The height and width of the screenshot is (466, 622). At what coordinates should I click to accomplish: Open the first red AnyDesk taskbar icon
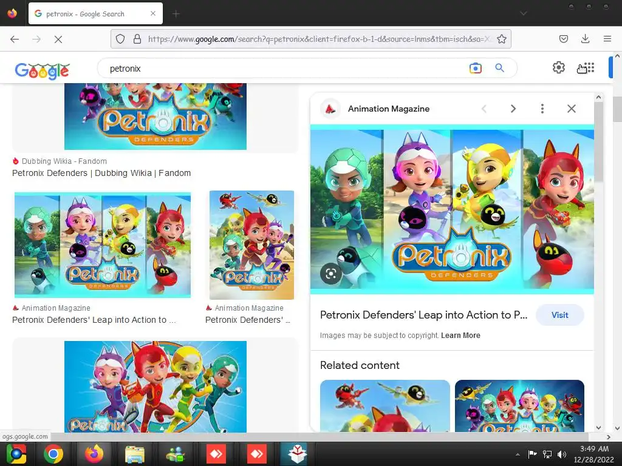[216, 454]
